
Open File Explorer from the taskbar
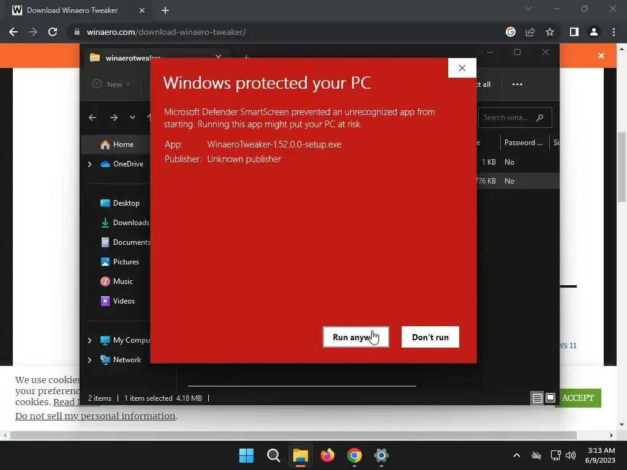click(x=300, y=455)
